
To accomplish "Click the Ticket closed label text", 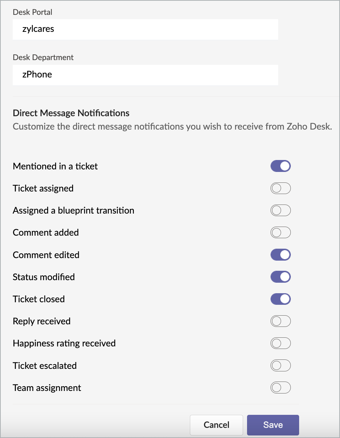I will pyautogui.click(x=39, y=299).
